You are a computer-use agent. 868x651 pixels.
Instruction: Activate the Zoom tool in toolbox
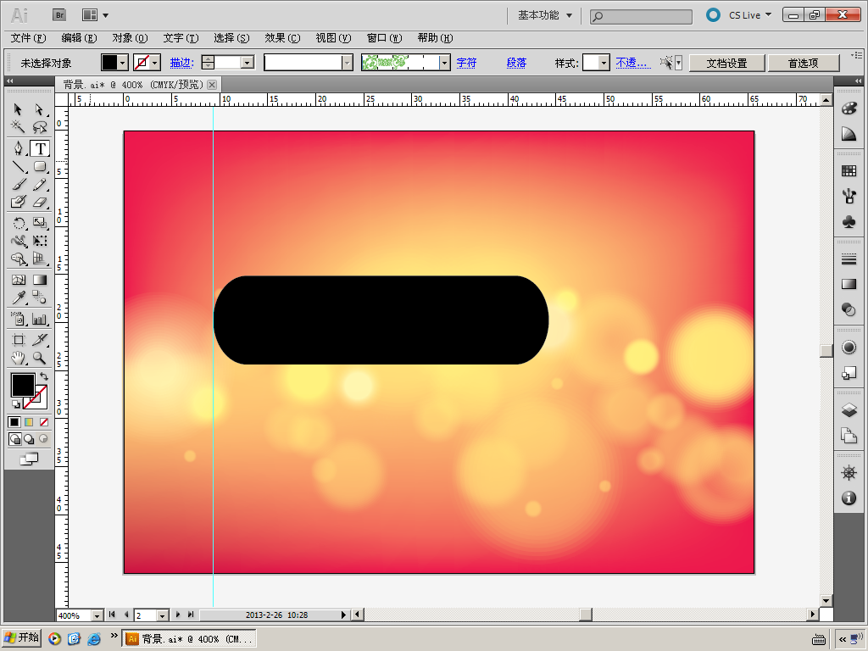tap(40, 359)
